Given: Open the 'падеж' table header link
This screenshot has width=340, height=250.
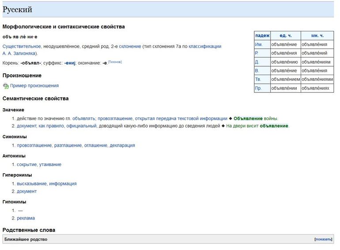Looking at the screenshot, I should 262,36.
